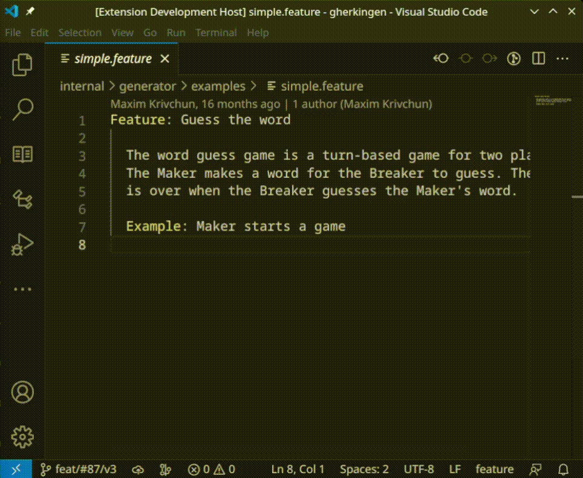Image resolution: width=583 pixels, height=478 pixels.
Task: Open the Edit menu
Action: pyautogui.click(x=39, y=32)
